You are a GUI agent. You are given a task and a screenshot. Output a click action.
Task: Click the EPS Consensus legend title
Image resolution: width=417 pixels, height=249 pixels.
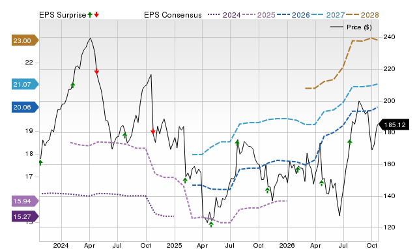click(x=173, y=15)
